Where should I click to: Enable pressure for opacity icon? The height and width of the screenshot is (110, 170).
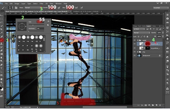click(59, 8)
